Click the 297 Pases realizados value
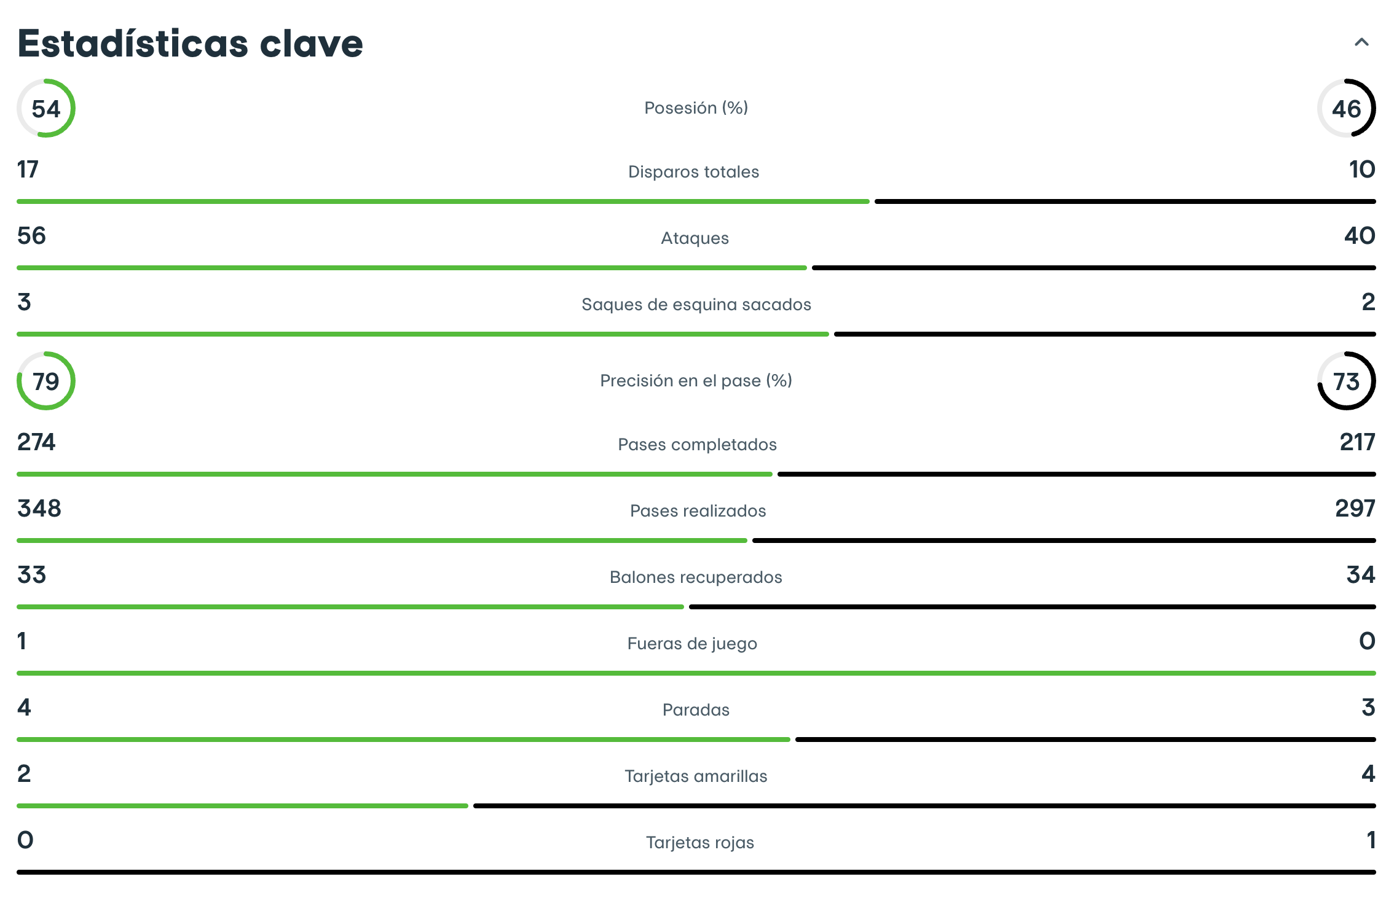1394x898 pixels. click(1355, 509)
